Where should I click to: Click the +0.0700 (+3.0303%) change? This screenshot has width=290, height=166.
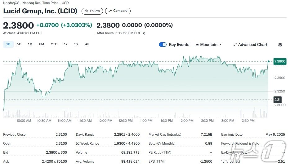pos(64,25)
